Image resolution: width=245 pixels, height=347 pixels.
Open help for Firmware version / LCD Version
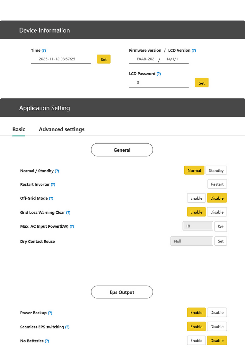194,50
